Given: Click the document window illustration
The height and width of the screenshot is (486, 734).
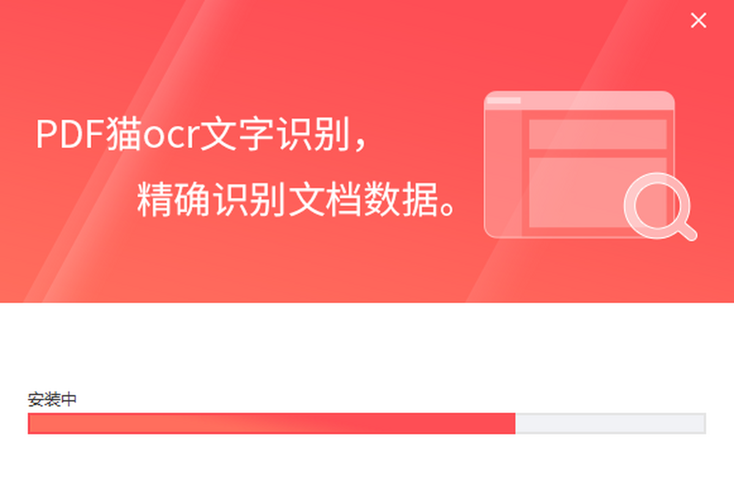Looking at the screenshot, I should click(x=579, y=164).
